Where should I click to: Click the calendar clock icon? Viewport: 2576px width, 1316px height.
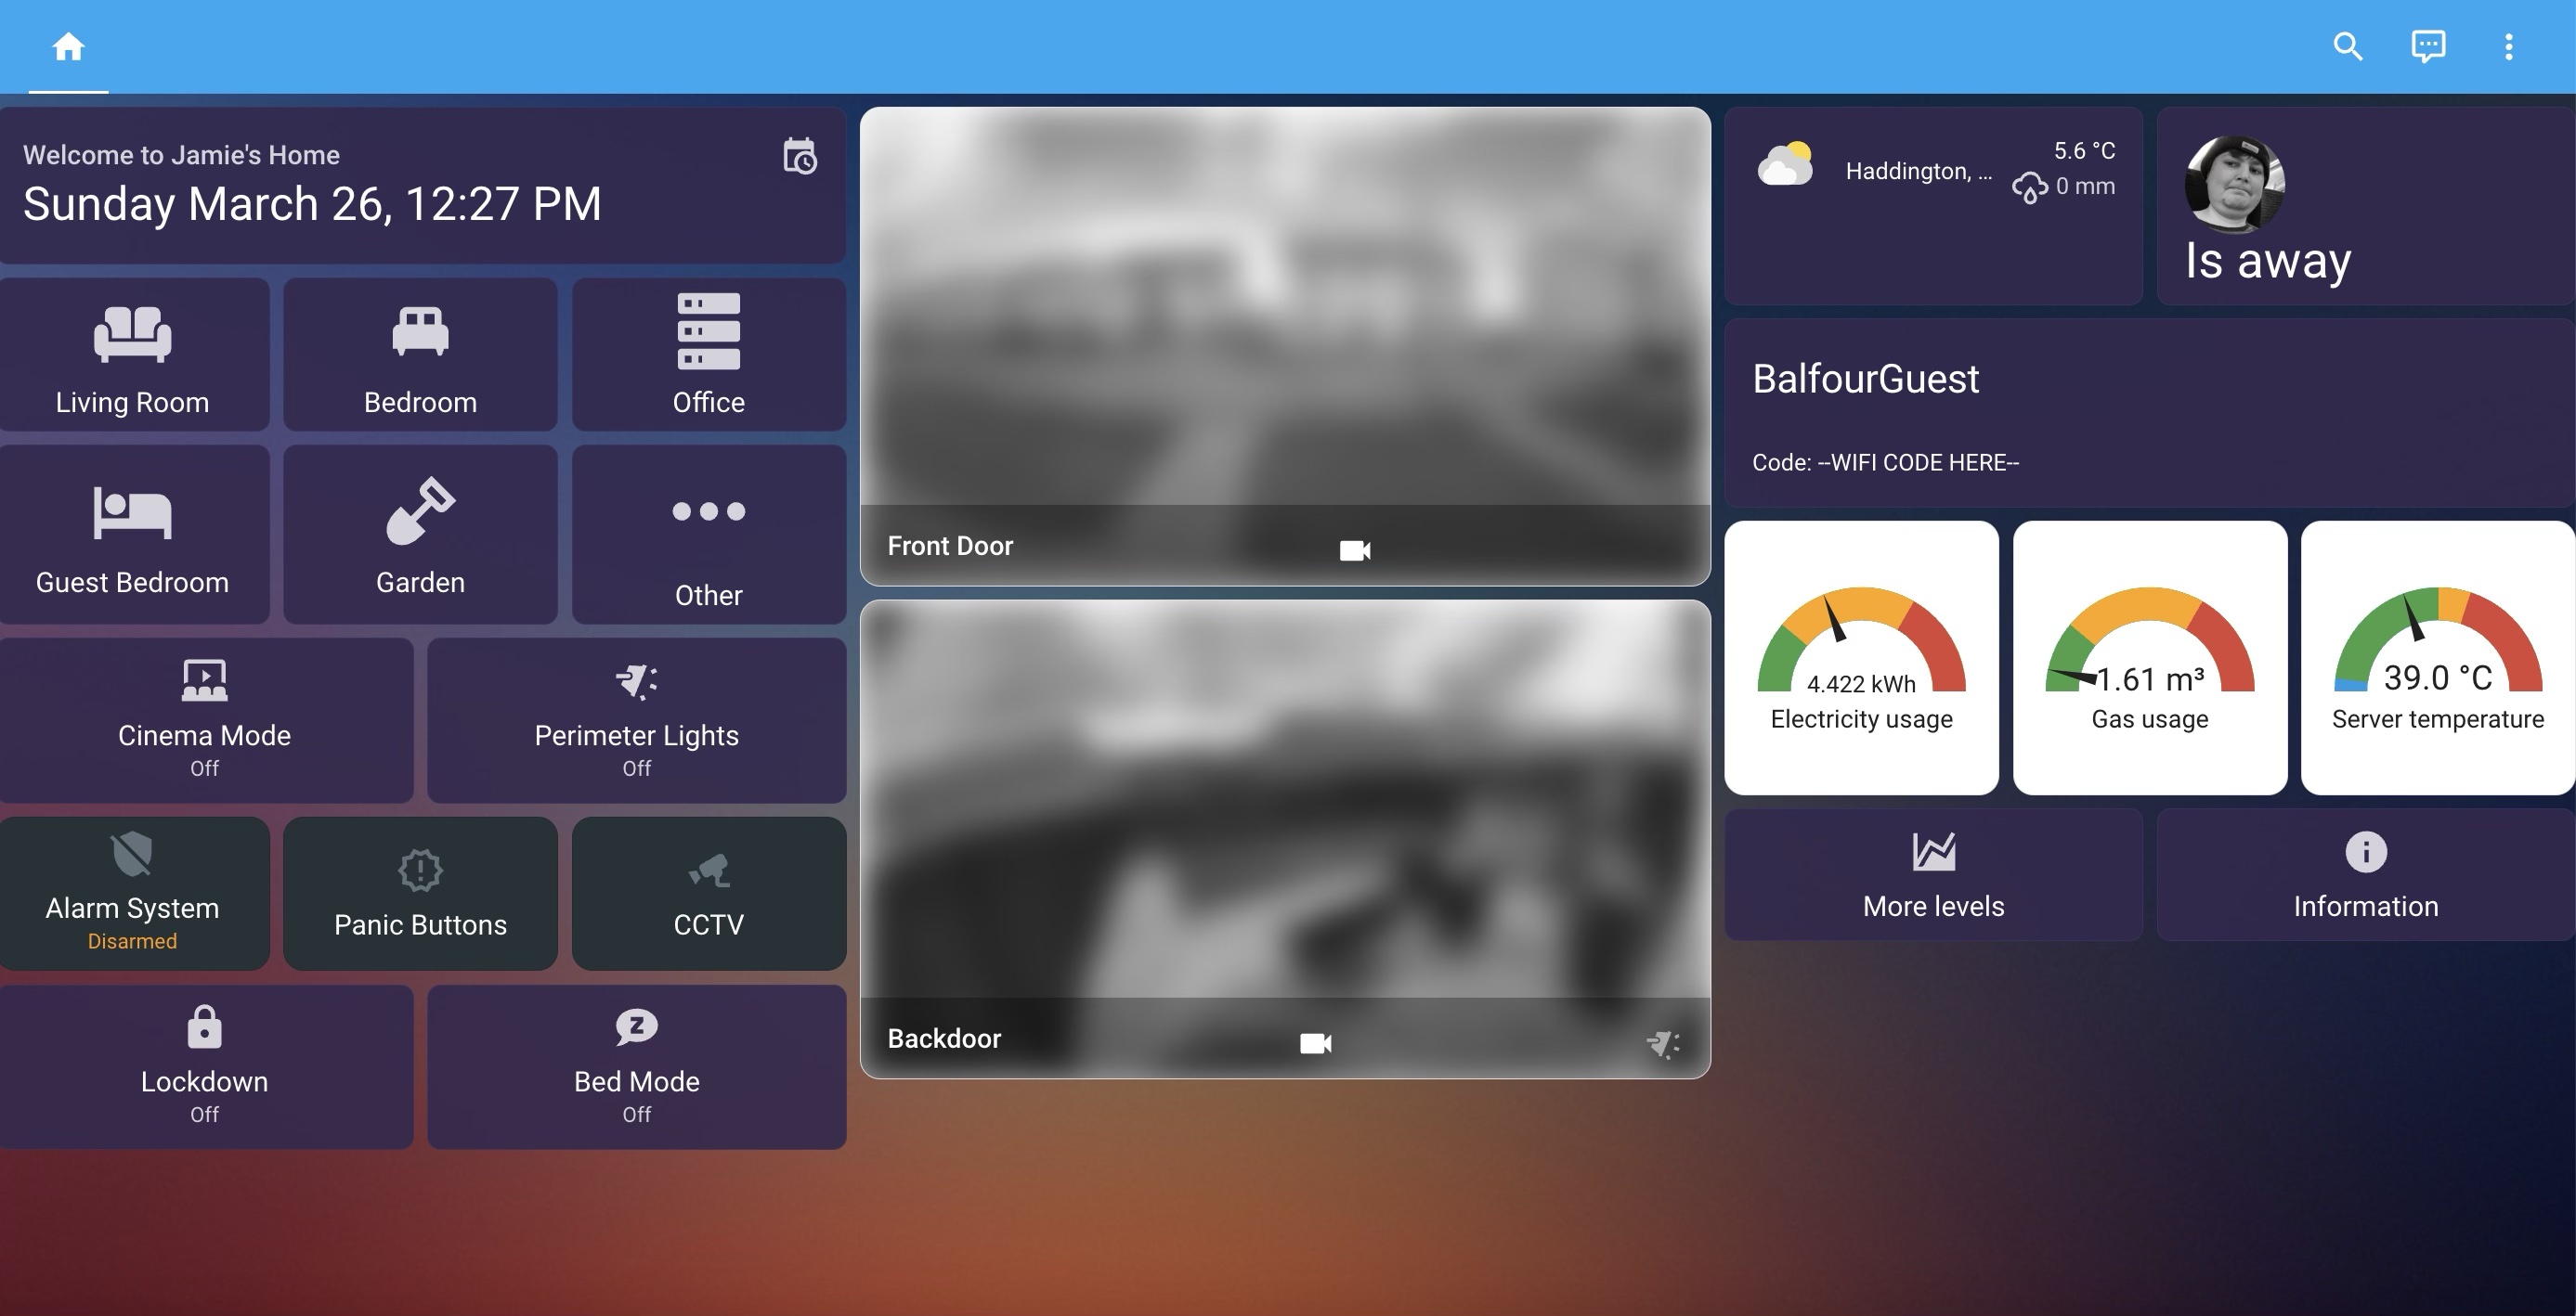pyautogui.click(x=799, y=157)
